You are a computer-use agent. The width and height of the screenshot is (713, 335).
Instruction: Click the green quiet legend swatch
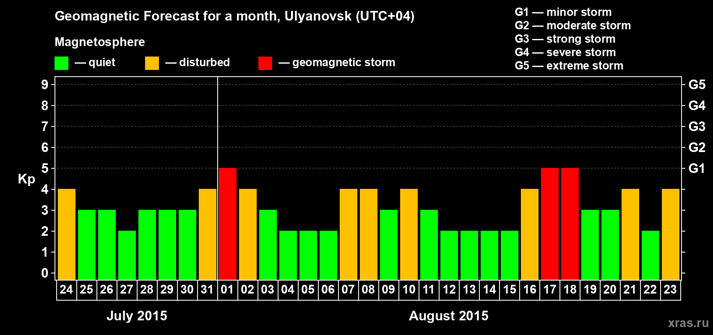click(x=61, y=63)
